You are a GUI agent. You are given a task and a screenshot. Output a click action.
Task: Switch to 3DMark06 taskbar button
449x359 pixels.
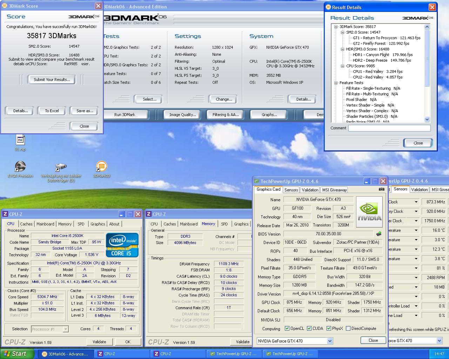click(66, 354)
